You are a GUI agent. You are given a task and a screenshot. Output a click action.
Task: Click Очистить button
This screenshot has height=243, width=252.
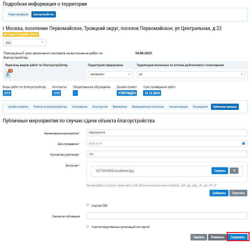coord(238,193)
